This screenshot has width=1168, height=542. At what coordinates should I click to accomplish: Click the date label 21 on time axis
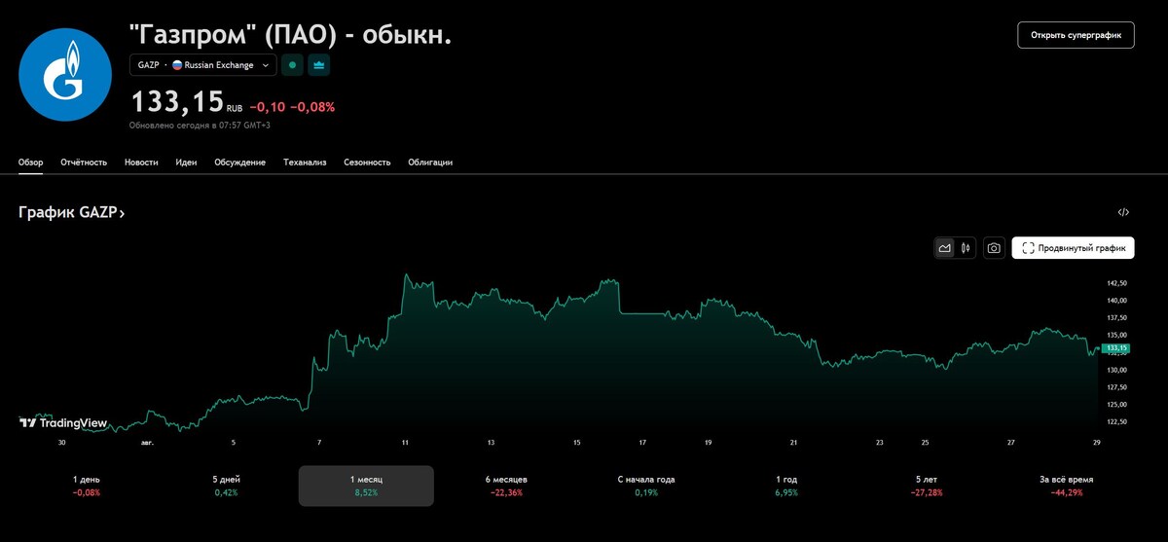click(x=793, y=443)
